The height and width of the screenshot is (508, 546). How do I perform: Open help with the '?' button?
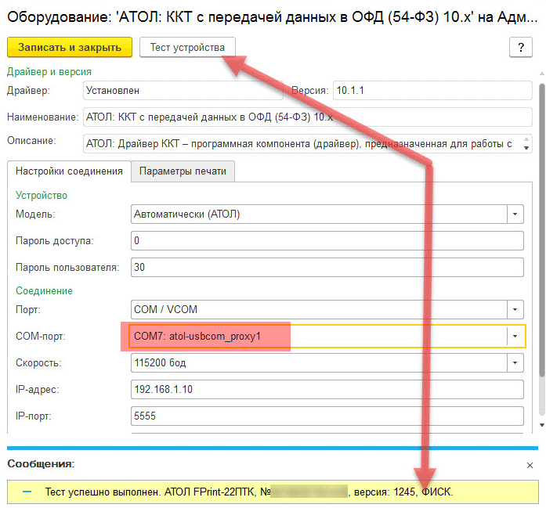(521, 47)
